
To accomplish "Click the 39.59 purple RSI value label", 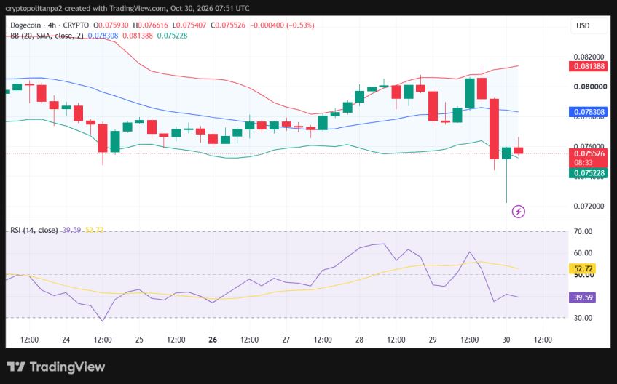I will pos(583,297).
